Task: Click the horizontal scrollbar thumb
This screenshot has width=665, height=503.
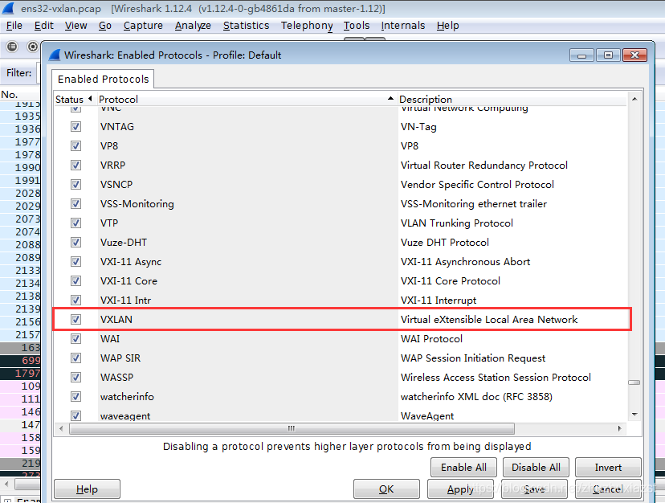Action: [292, 428]
